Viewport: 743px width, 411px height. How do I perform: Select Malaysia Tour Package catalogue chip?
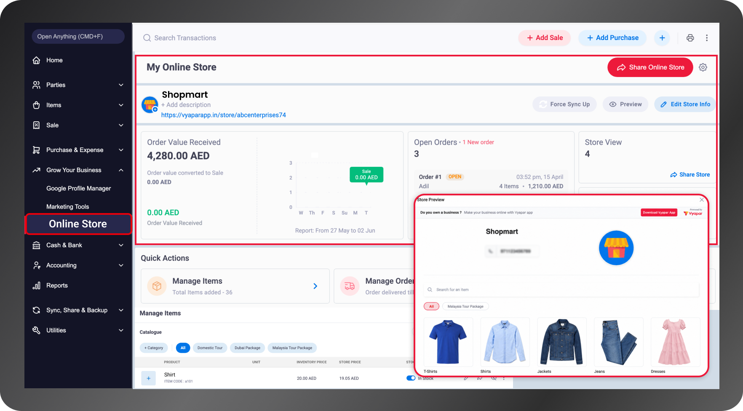(292, 348)
